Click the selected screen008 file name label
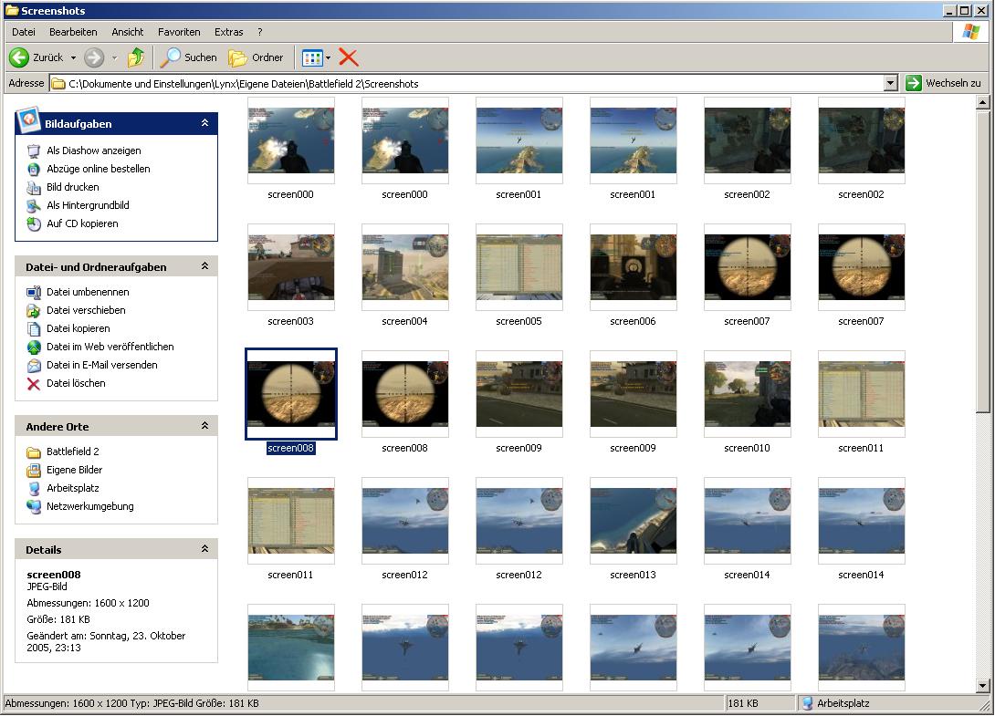Screen dimensions: 995x716 click(290, 449)
